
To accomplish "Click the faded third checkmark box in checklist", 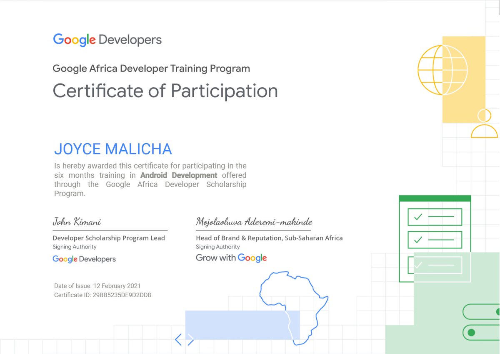I will pyautogui.click(x=435, y=265).
